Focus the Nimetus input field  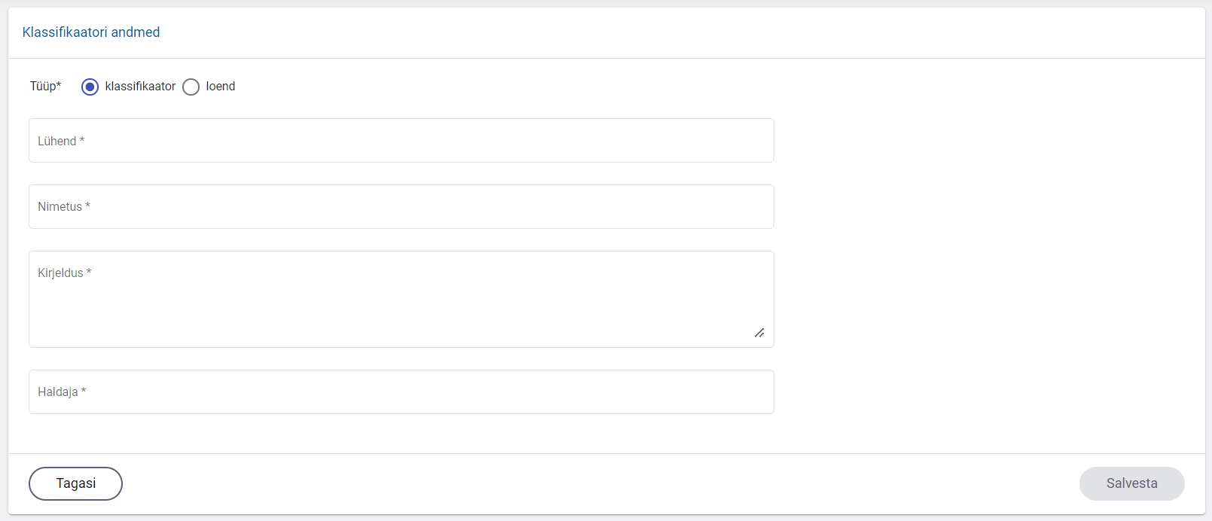coord(401,207)
